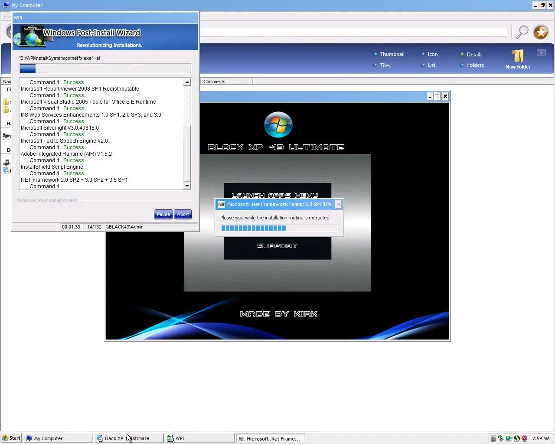This screenshot has height=444, width=555.
Task: Minimize the Black XP Ultimate window
Action: pyautogui.click(x=430, y=97)
